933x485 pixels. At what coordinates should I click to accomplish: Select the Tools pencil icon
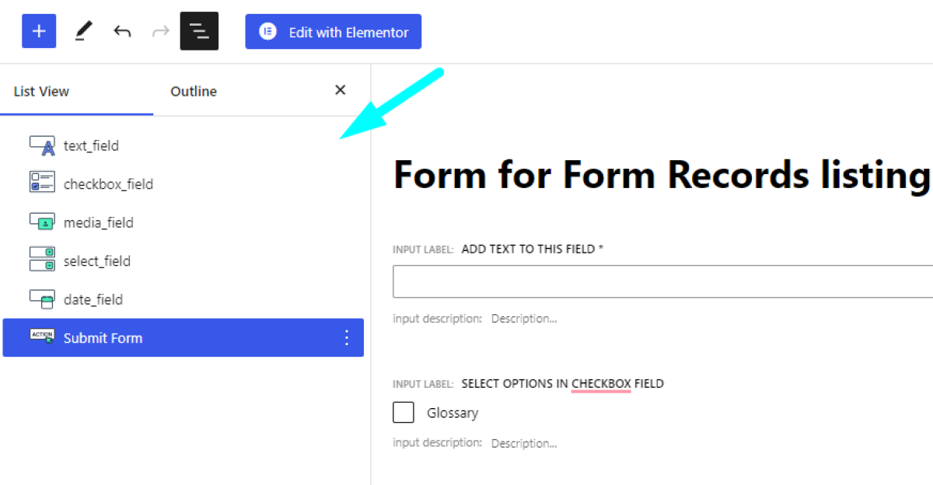click(x=83, y=31)
